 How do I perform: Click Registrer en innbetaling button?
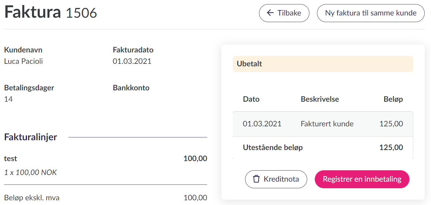(362, 179)
